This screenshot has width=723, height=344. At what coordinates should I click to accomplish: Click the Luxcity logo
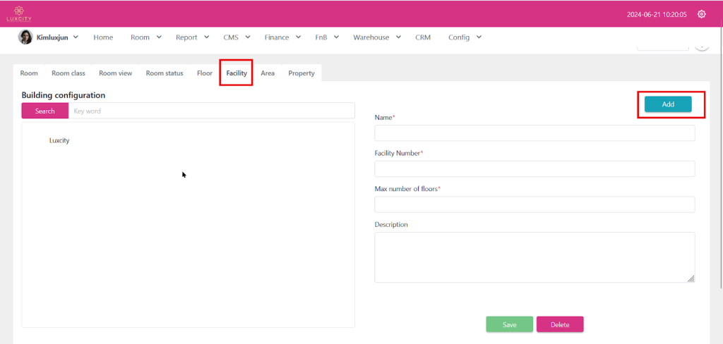click(14, 13)
